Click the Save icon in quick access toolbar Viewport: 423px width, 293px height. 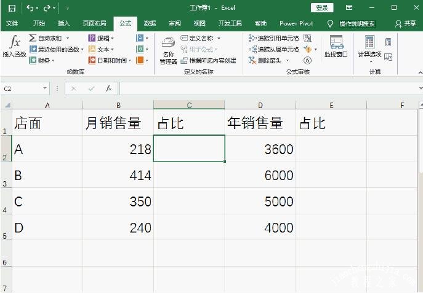[12, 8]
